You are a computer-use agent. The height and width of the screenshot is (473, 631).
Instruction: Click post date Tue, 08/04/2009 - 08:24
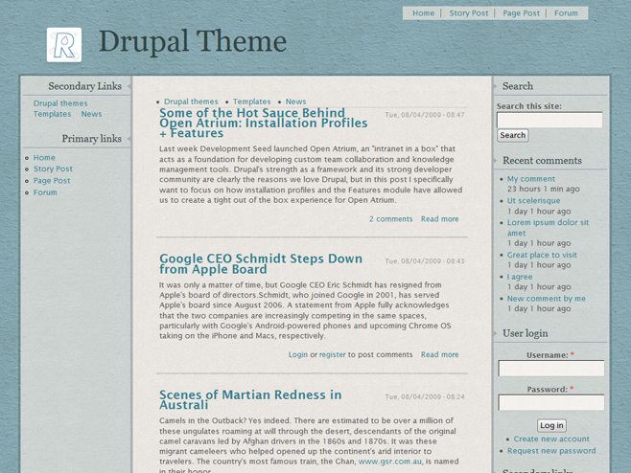pyautogui.click(x=425, y=397)
